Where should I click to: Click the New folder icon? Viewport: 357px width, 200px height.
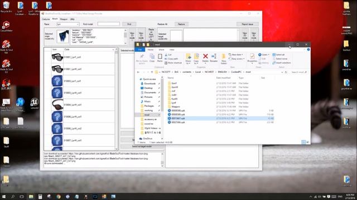224,56
